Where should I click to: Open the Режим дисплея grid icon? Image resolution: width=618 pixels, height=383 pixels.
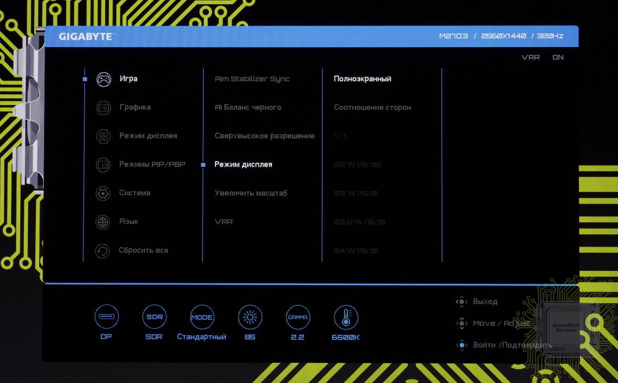pos(103,136)
